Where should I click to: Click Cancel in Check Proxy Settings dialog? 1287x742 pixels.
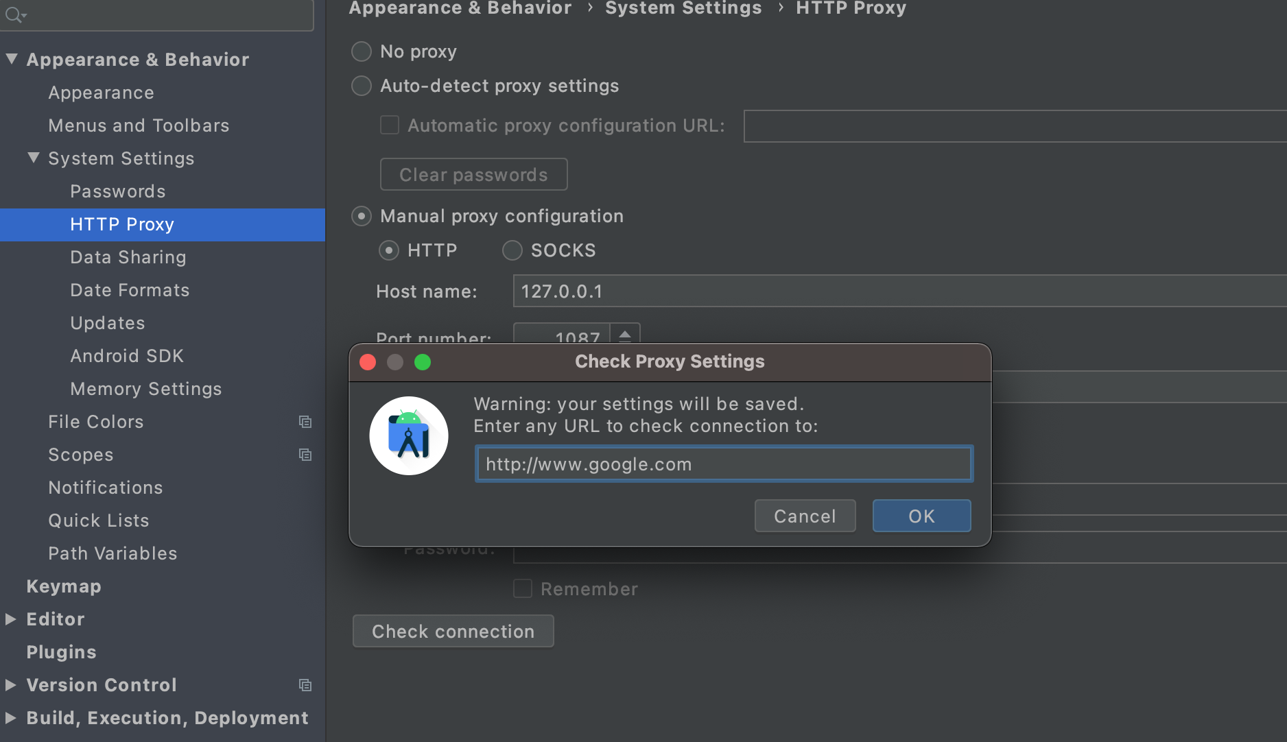pos(805,516)
